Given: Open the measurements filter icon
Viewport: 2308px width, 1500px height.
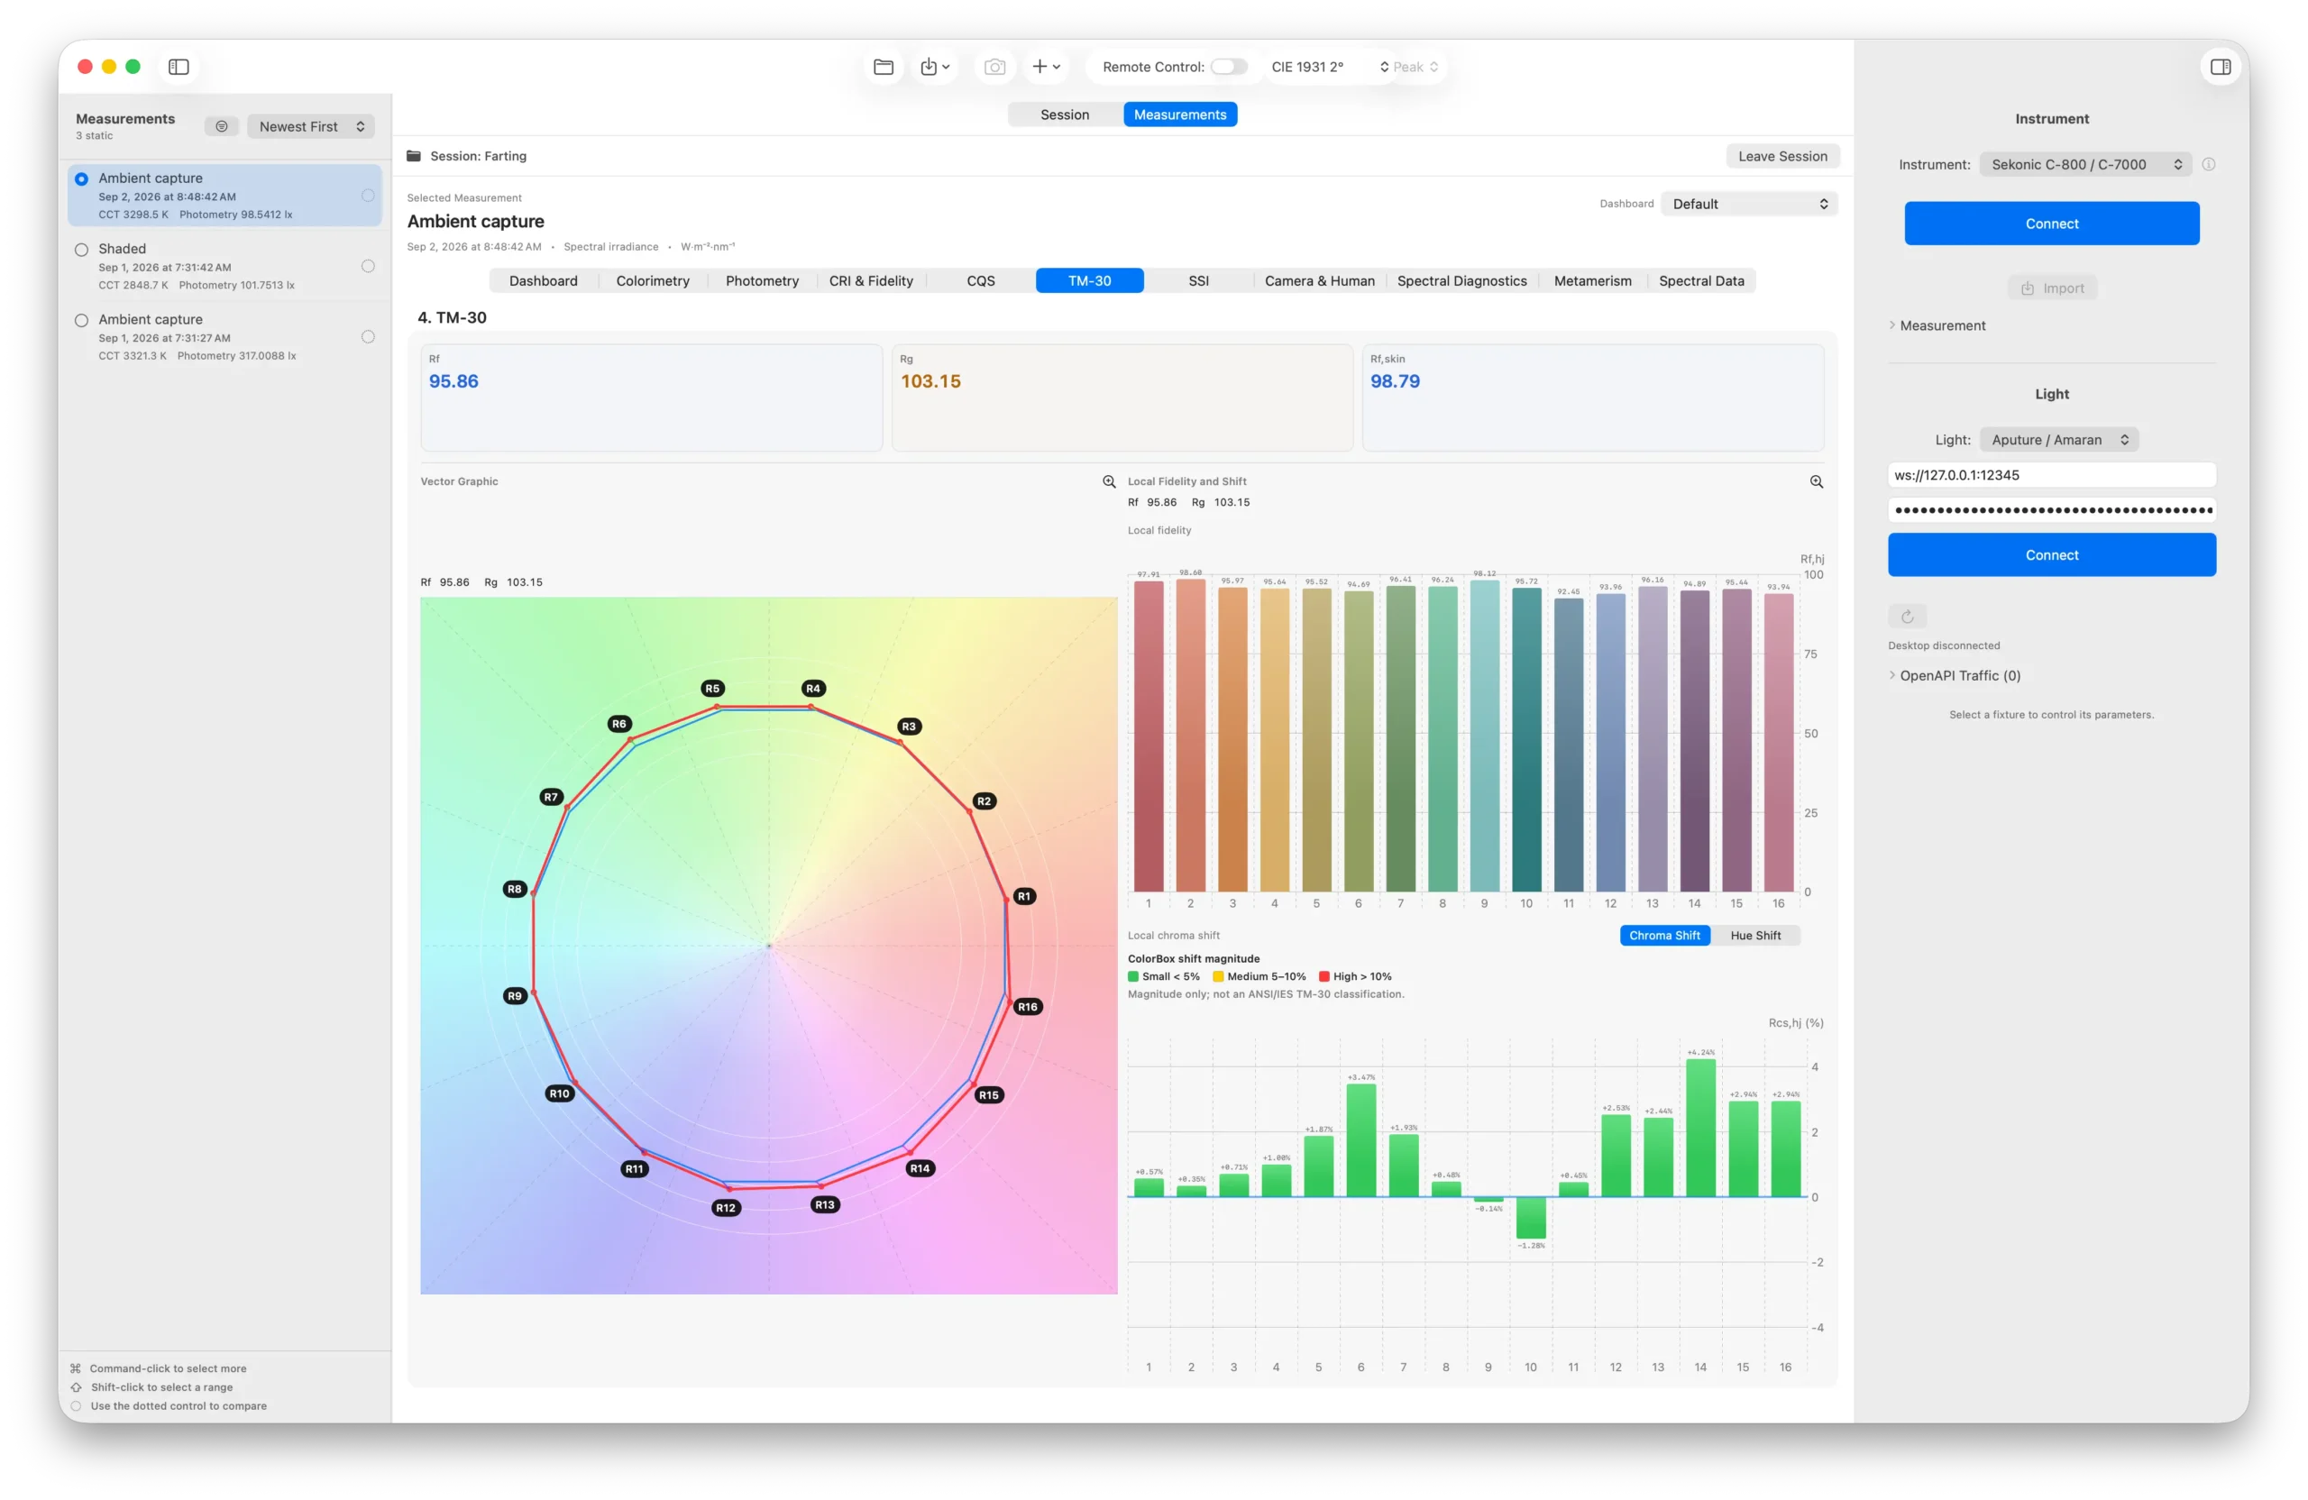Looking at the screenshot, I should 221,126.
